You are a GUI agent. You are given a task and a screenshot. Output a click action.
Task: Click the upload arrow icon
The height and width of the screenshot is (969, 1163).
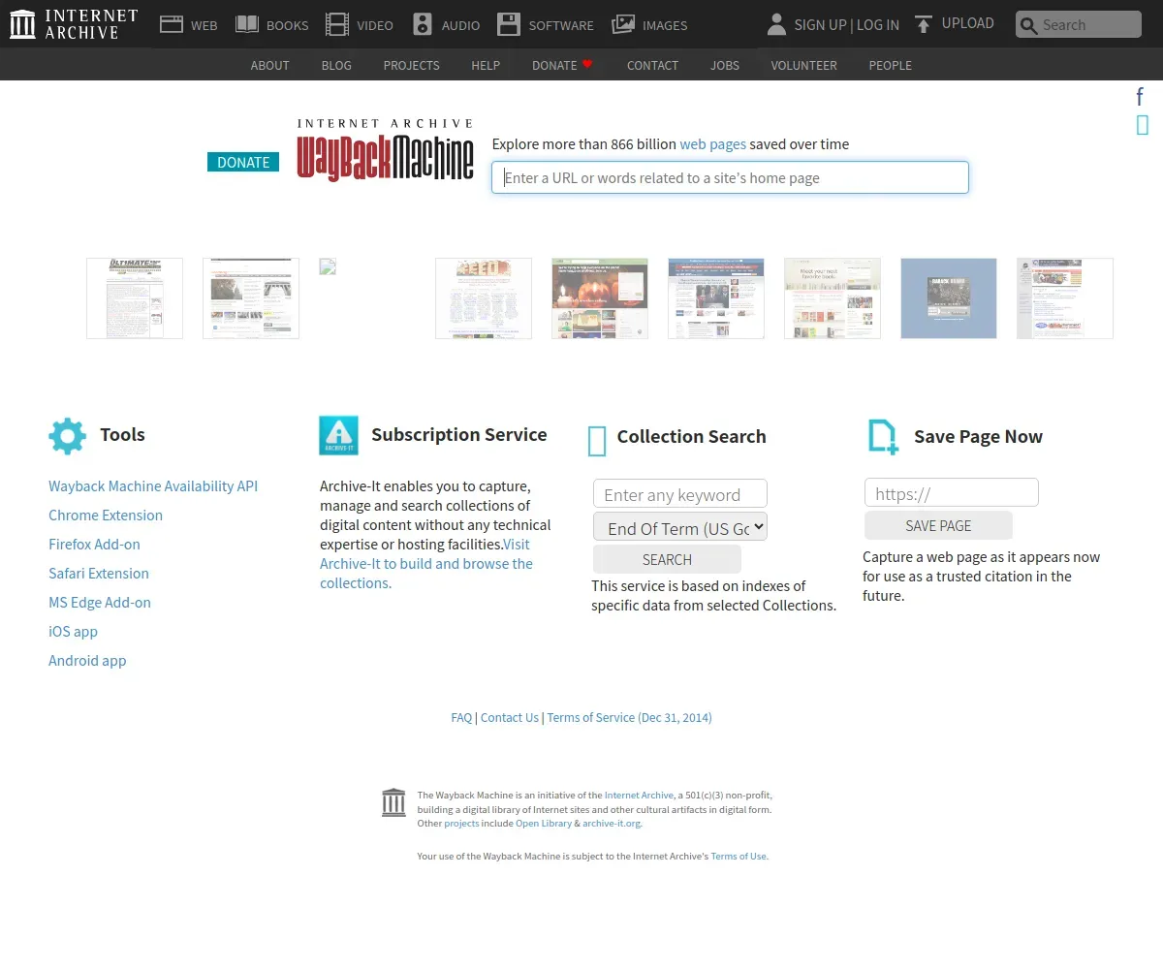924,24
